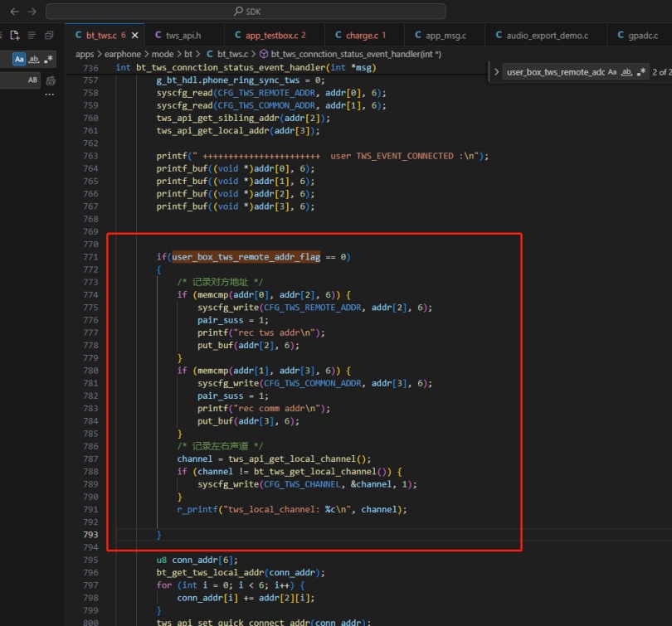Toggle Match Case in editor find widget
672x626 pixels.
point(612,72)
